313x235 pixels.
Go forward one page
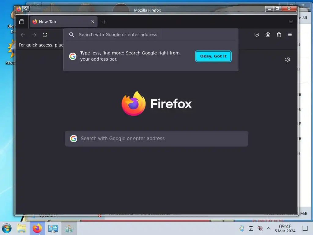pyautogui.click(x=34, y=35)
